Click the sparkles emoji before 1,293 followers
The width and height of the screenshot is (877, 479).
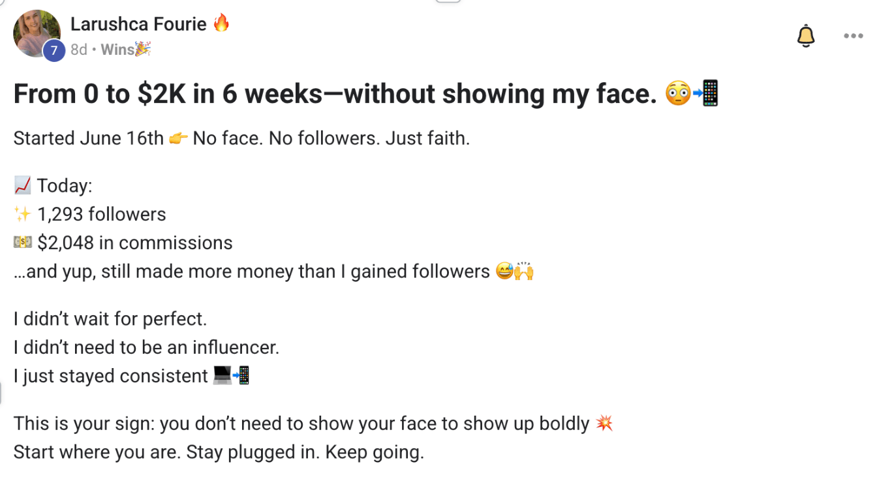(22, 214)
